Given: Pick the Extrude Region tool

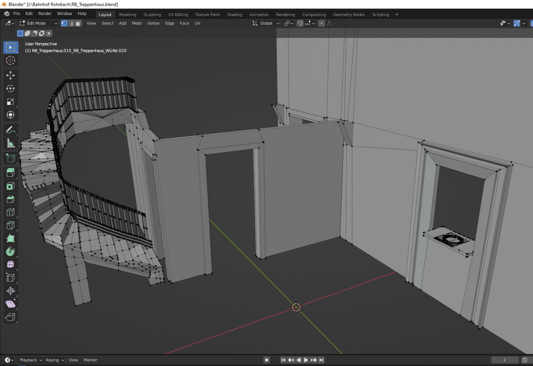Looking at the screenshot, I should click(x=10, y=173).
